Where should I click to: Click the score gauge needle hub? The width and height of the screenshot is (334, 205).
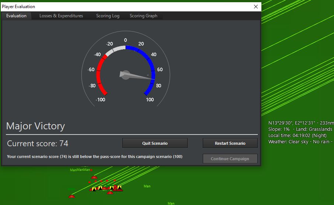(x=125, y=75)
